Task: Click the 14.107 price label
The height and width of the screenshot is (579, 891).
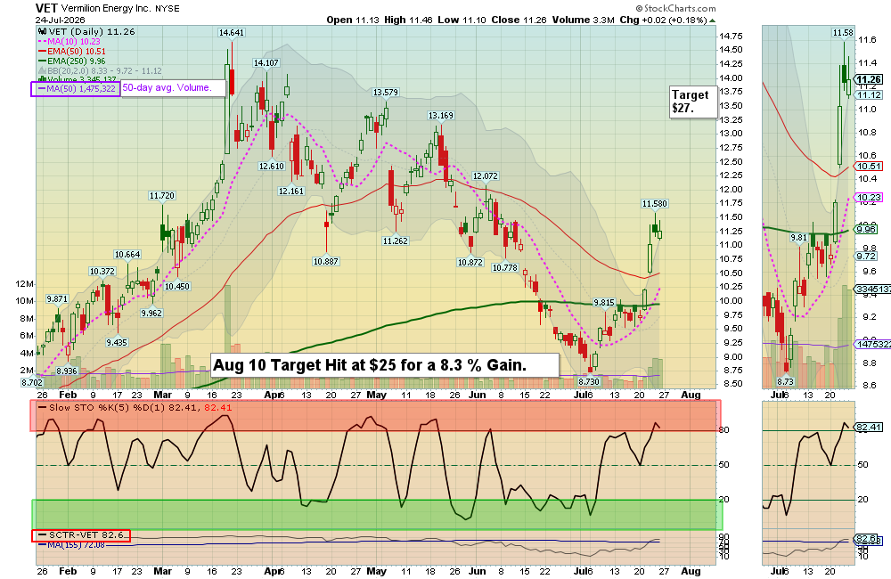Action: [266, 63]
